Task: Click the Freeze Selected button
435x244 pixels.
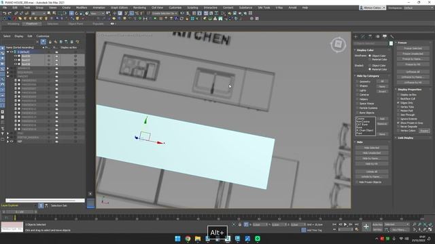Action: click(x=413, y=48)
